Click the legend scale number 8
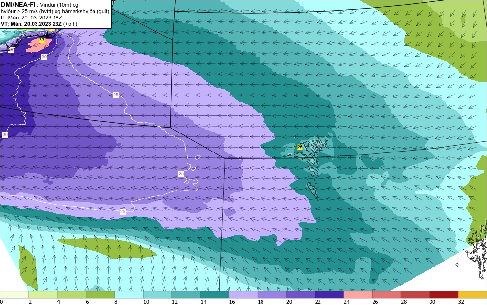Viewport: 487px width, 305px height. [x=116, y=302]
